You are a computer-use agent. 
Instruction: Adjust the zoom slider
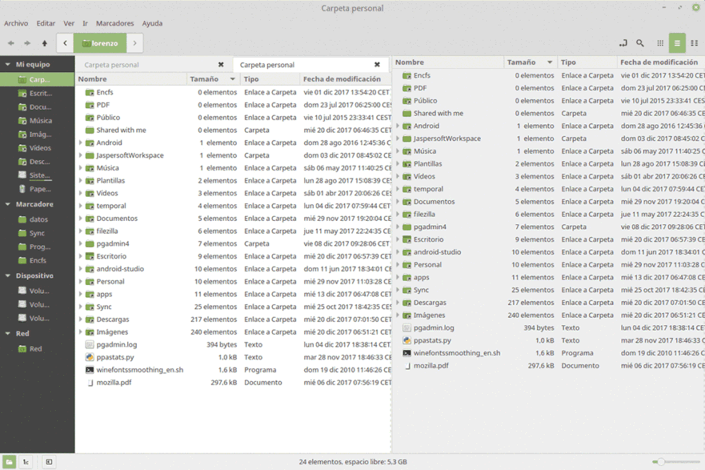(662, 462)
